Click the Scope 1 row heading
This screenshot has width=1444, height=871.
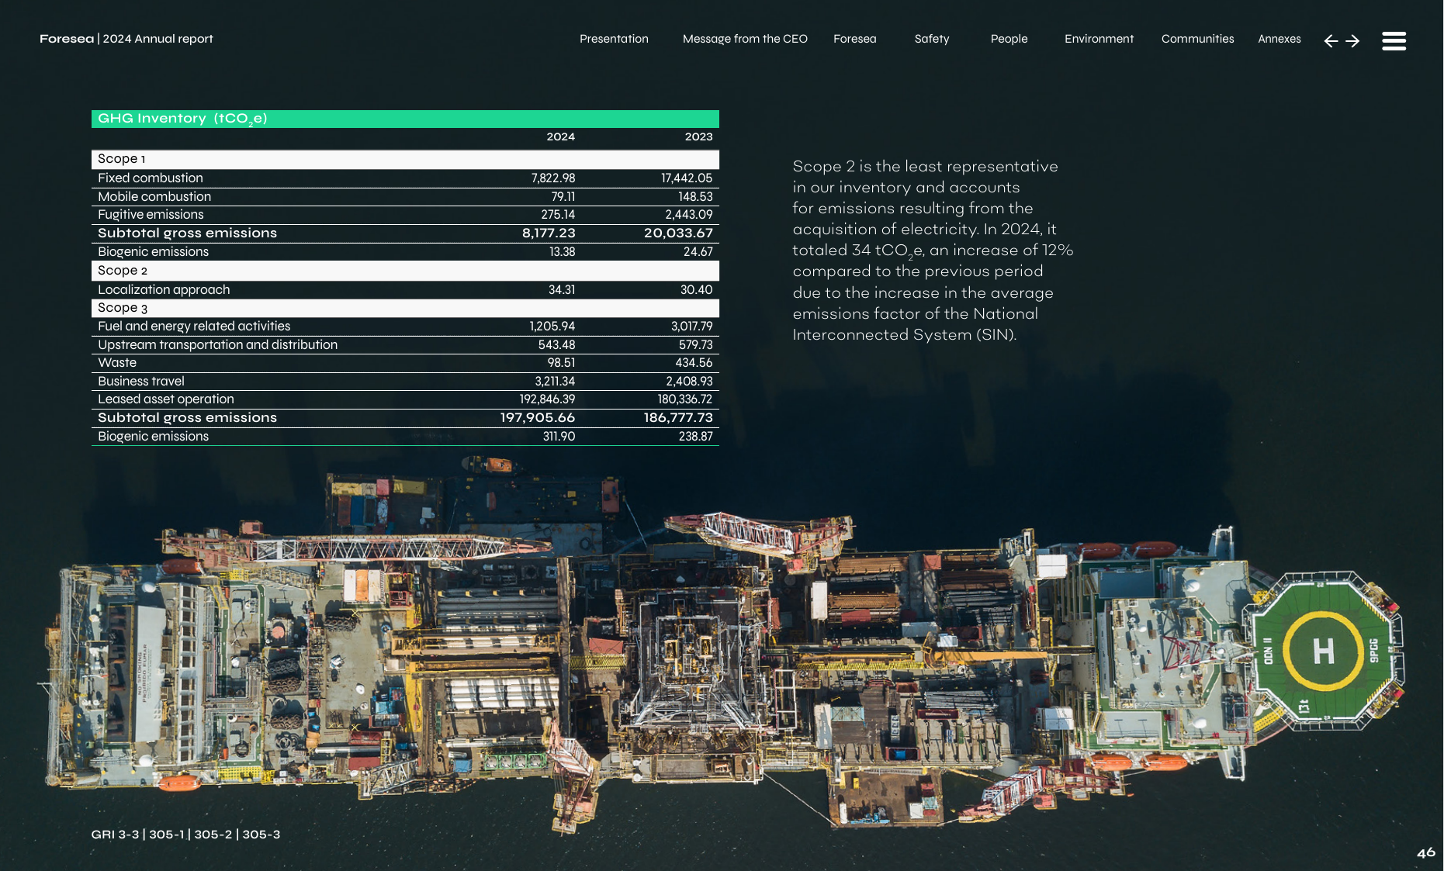pyautogui.click(x=405, y=159)
